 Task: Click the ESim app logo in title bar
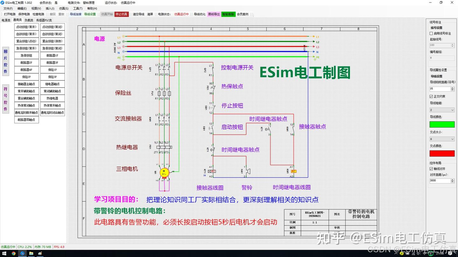point(3,3)
